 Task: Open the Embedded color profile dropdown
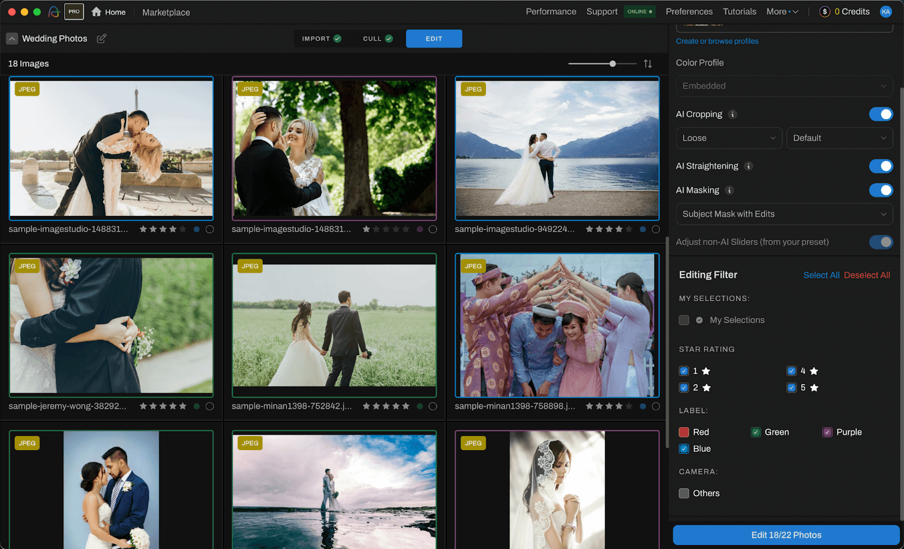point(784,86)
